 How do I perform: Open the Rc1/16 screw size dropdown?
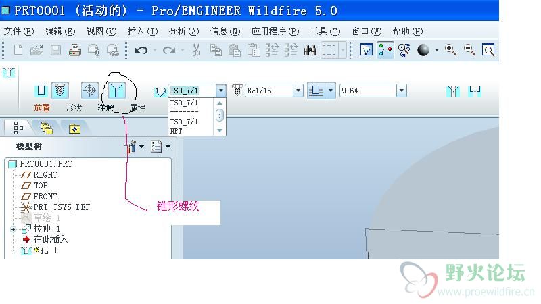298,91
